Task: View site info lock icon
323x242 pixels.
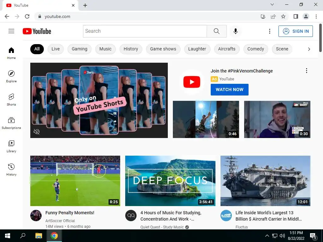Action: coord(40,16)
